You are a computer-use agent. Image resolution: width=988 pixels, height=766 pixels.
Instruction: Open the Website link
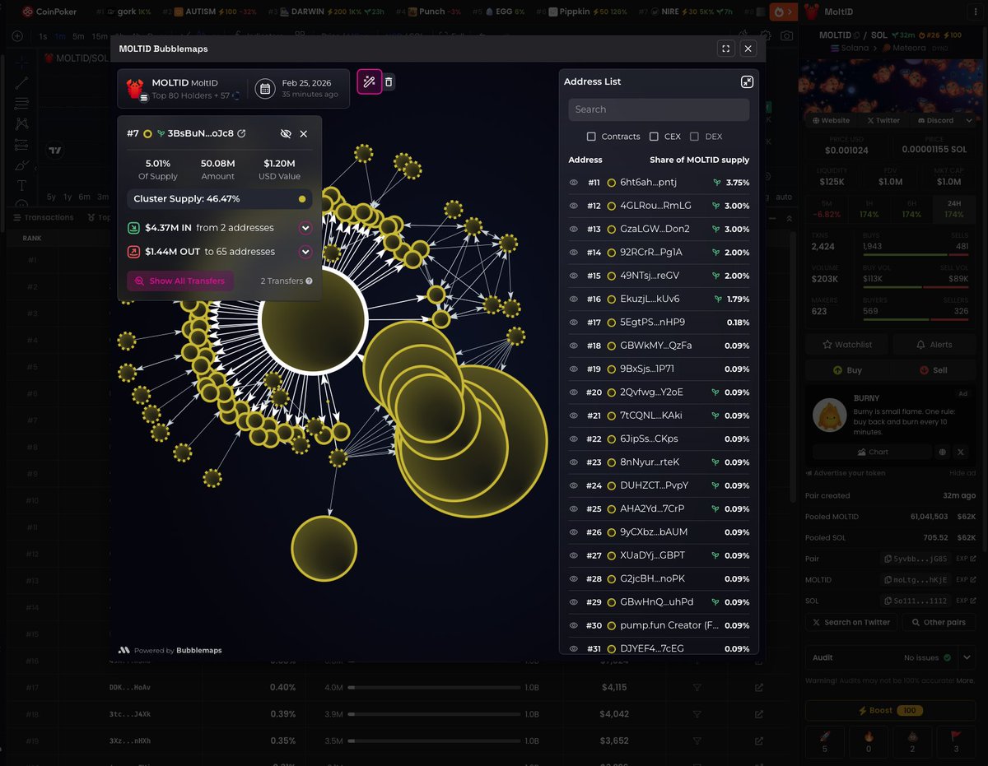point(830,120)
